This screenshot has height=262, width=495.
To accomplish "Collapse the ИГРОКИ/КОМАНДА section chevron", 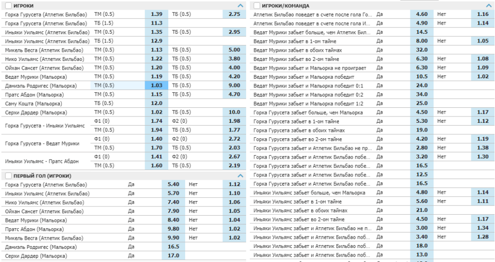I will click(489, 6).
